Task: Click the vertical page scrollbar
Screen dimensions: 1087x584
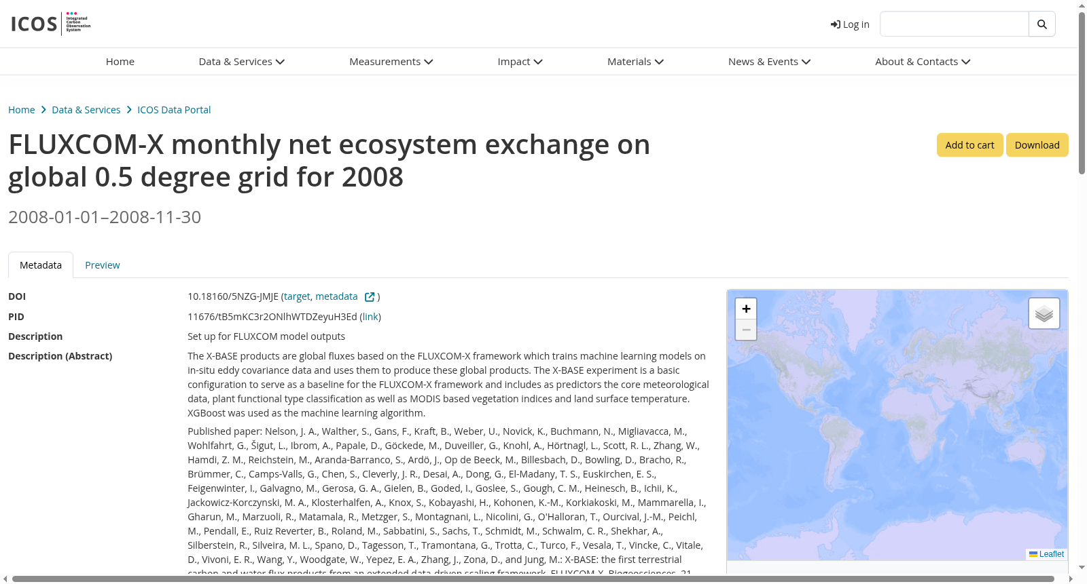Action: click(1082, 95)
